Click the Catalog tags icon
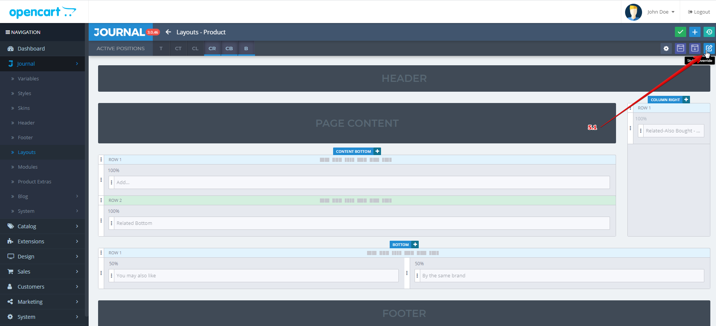This screenshot has height=326, width=716. coord(11,226)
